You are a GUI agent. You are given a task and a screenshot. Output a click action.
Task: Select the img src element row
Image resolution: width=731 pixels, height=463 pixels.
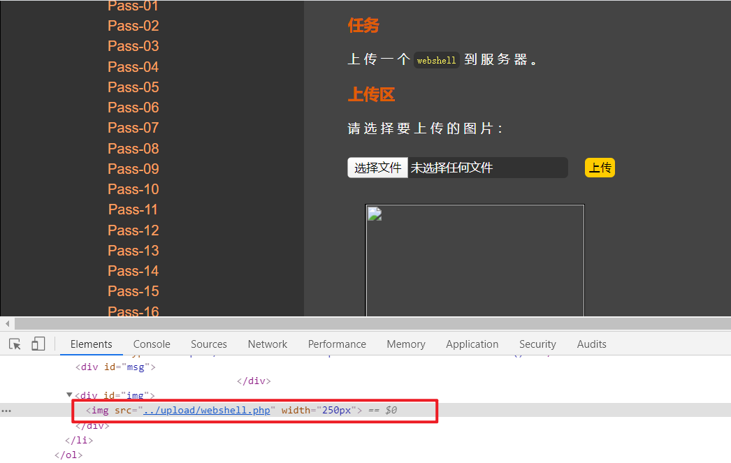click(x=365, y=411)
